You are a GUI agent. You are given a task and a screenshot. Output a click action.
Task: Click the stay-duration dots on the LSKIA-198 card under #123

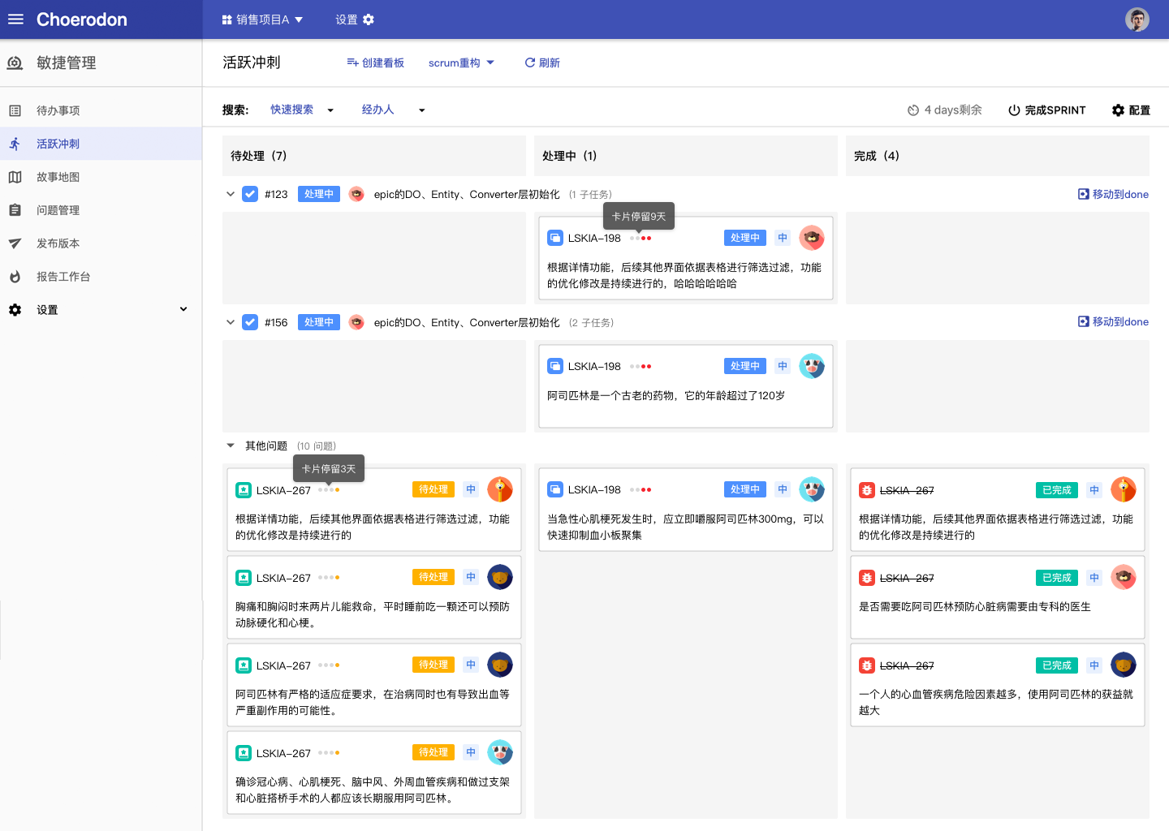coord(641,238)
